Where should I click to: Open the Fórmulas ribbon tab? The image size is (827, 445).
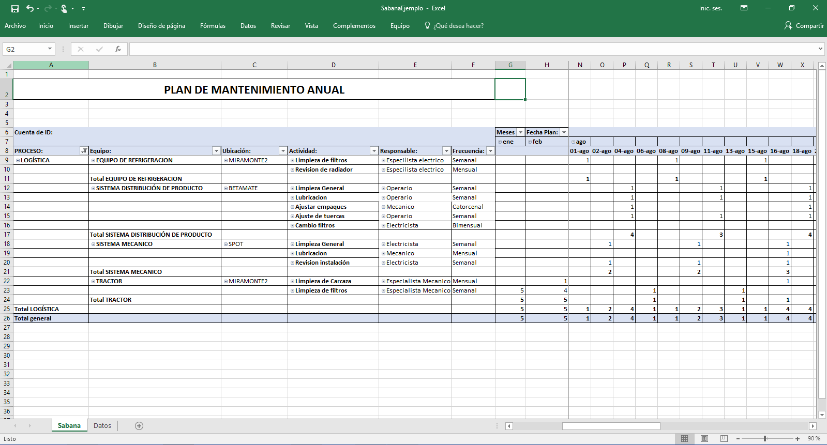coord(213,26)
